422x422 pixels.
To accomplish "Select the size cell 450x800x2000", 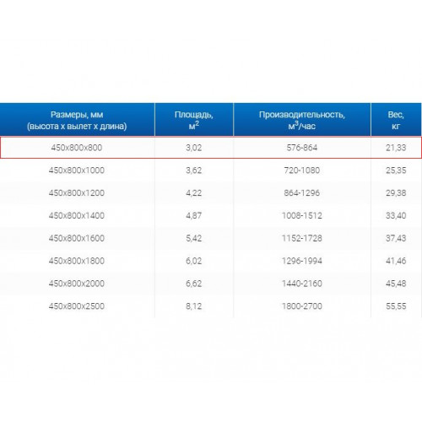I will click(x=77, y=284).
